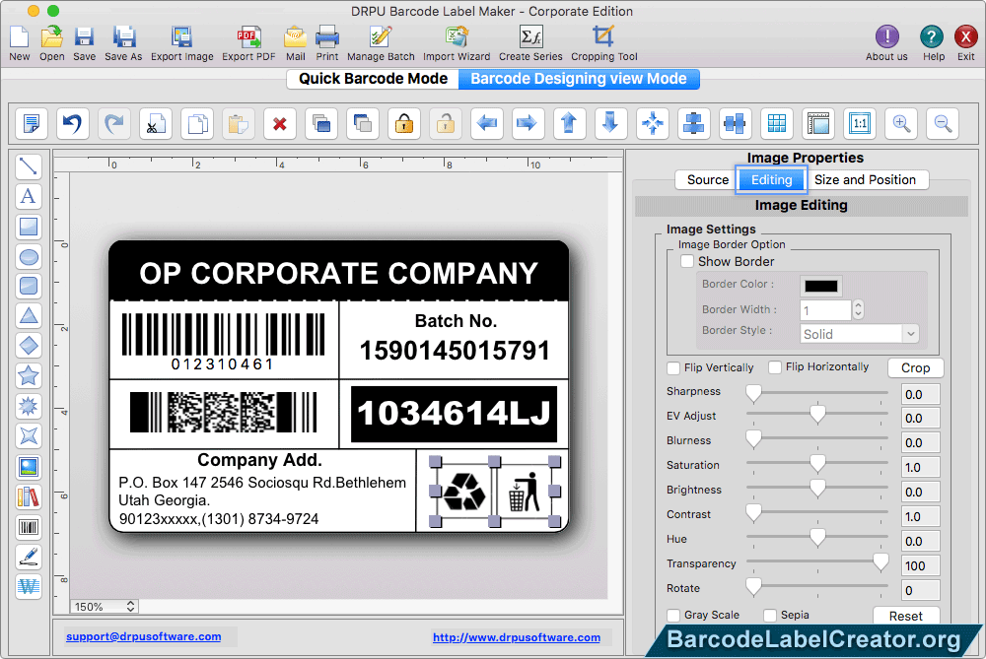This screenshot has height=659, width=986.
Task: Click the 1:1 actual size icon
Action: pyautogui.click(x=860, y=123)
